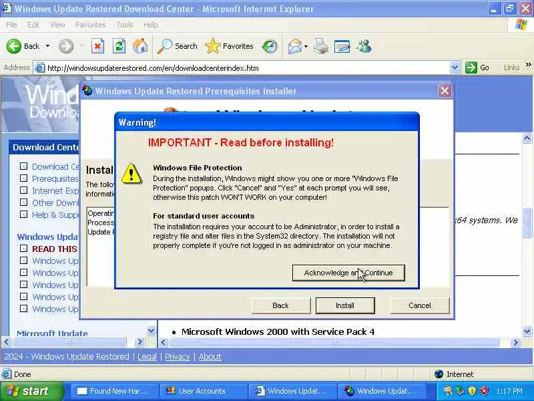Open the View menu
Screen dimensions: 534x401
[x=57, y=25]
